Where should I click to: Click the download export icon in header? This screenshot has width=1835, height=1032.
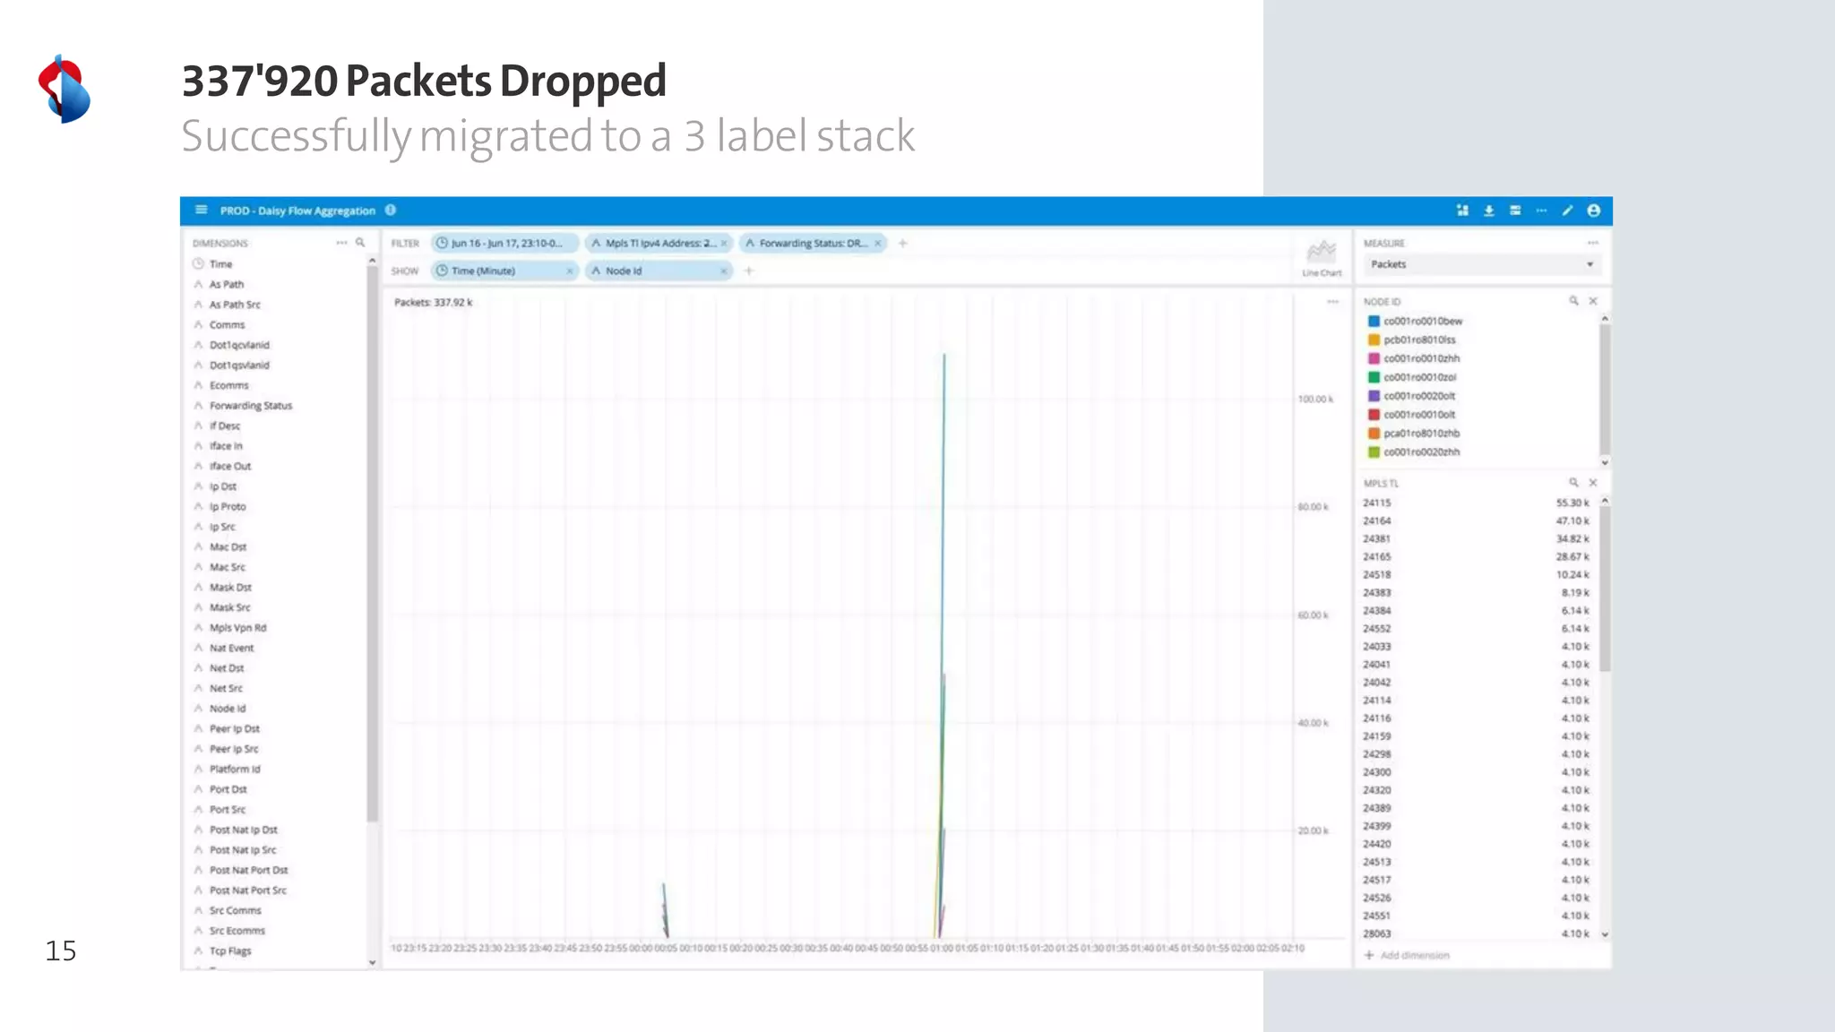pos(1488,211)
